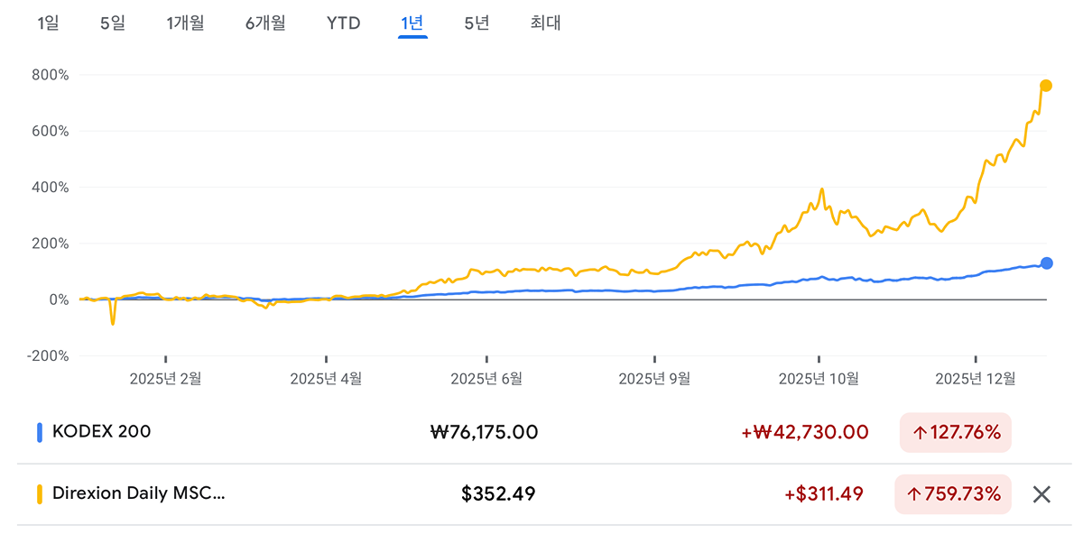Click the blue KODEX 200 color marker
The image size is (1083, 534).
pyautogui.click(x=40, y=432)
